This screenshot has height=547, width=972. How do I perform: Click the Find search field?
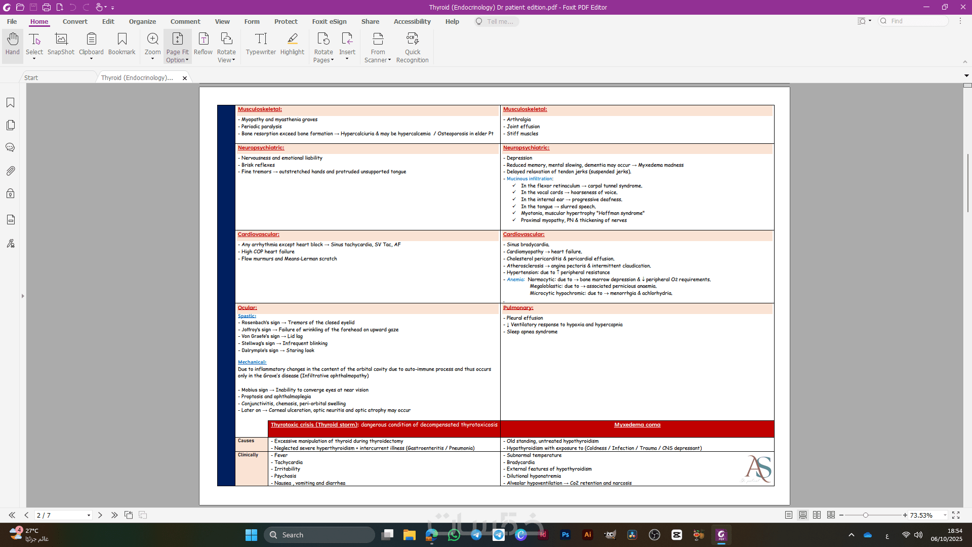917,21
